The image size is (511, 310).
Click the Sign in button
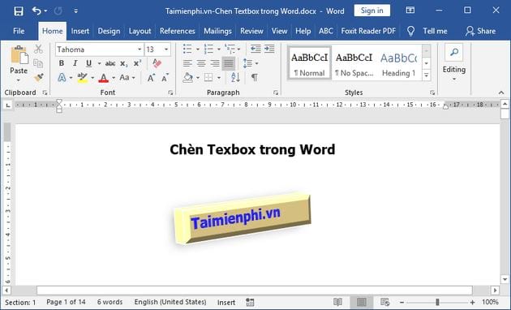point(371,11)
